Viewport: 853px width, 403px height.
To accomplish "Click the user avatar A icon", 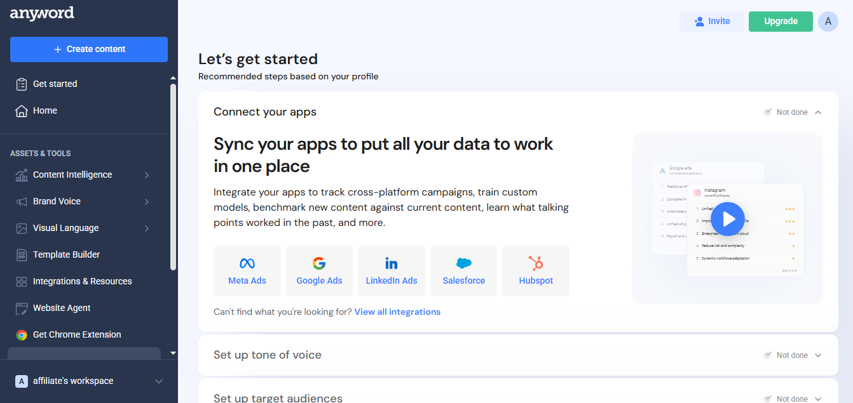I will point(828,21).
